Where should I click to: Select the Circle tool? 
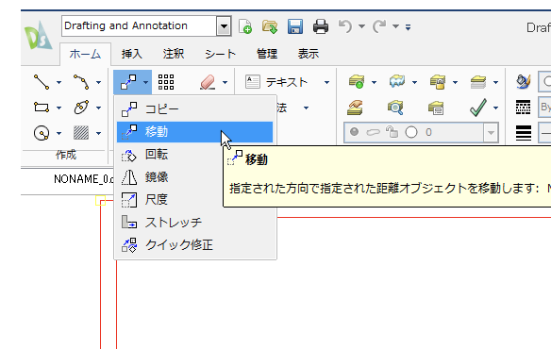(x=42, y=133)
